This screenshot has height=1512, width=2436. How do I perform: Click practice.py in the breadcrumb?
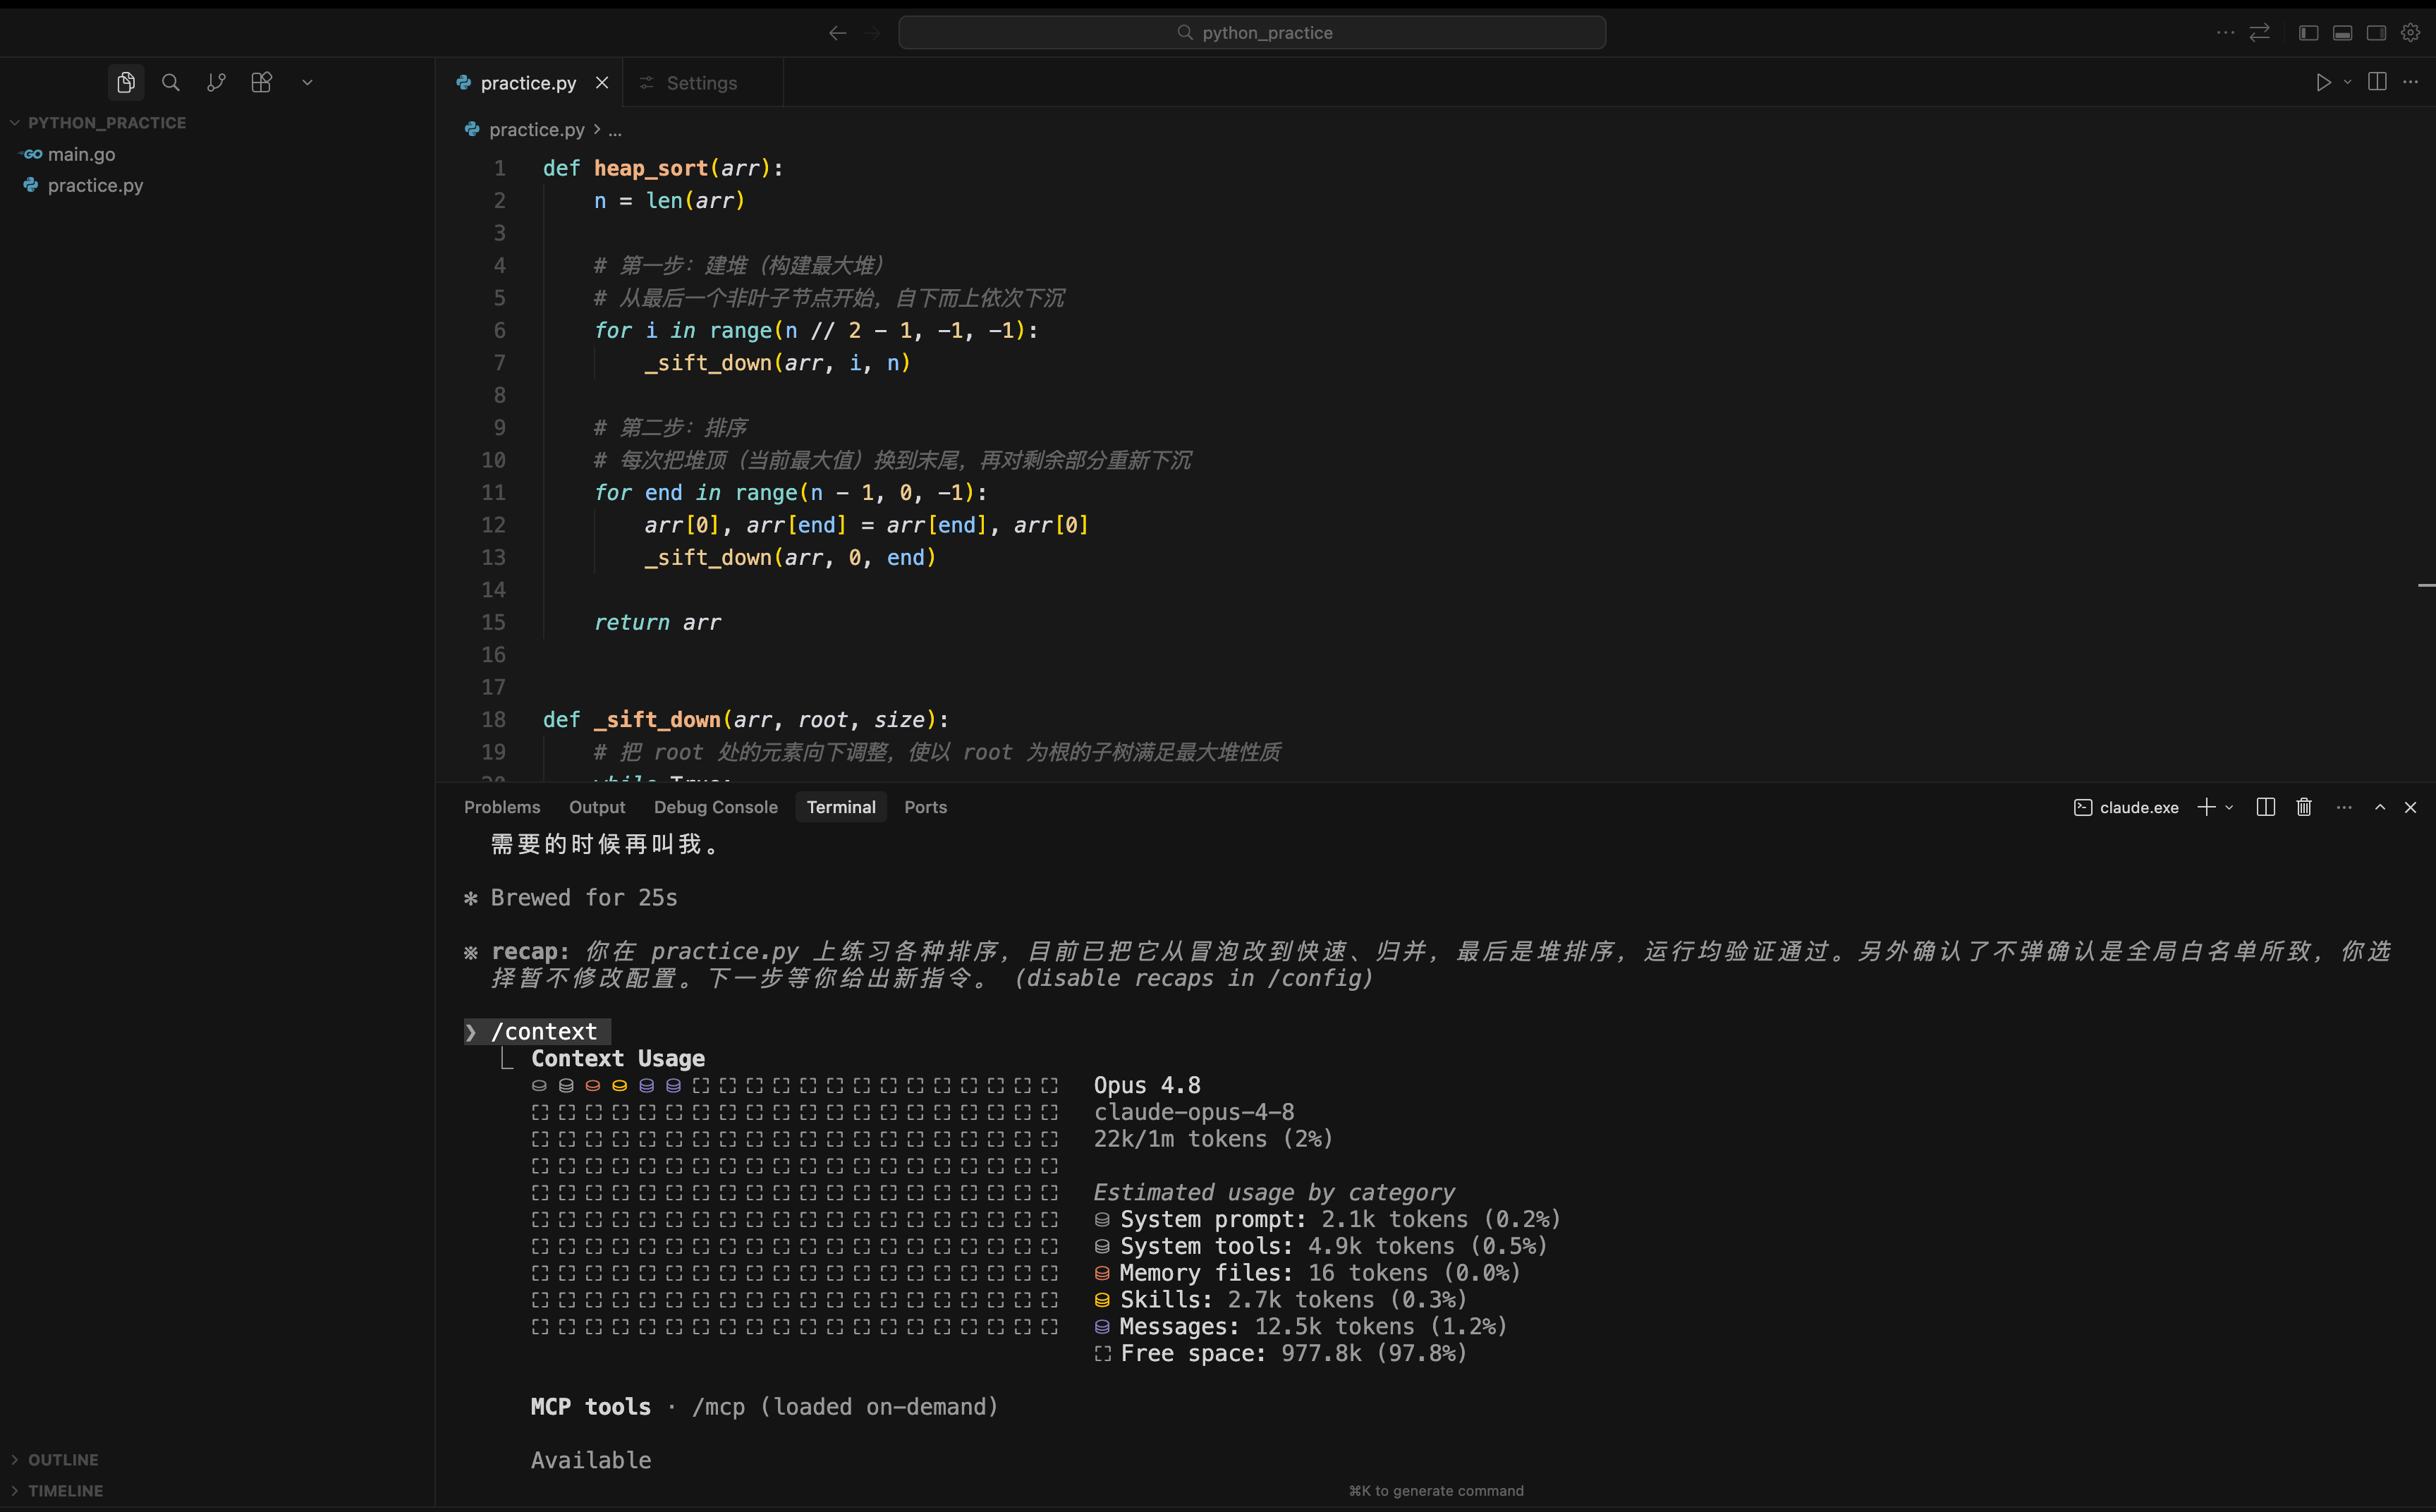(536, 129)
